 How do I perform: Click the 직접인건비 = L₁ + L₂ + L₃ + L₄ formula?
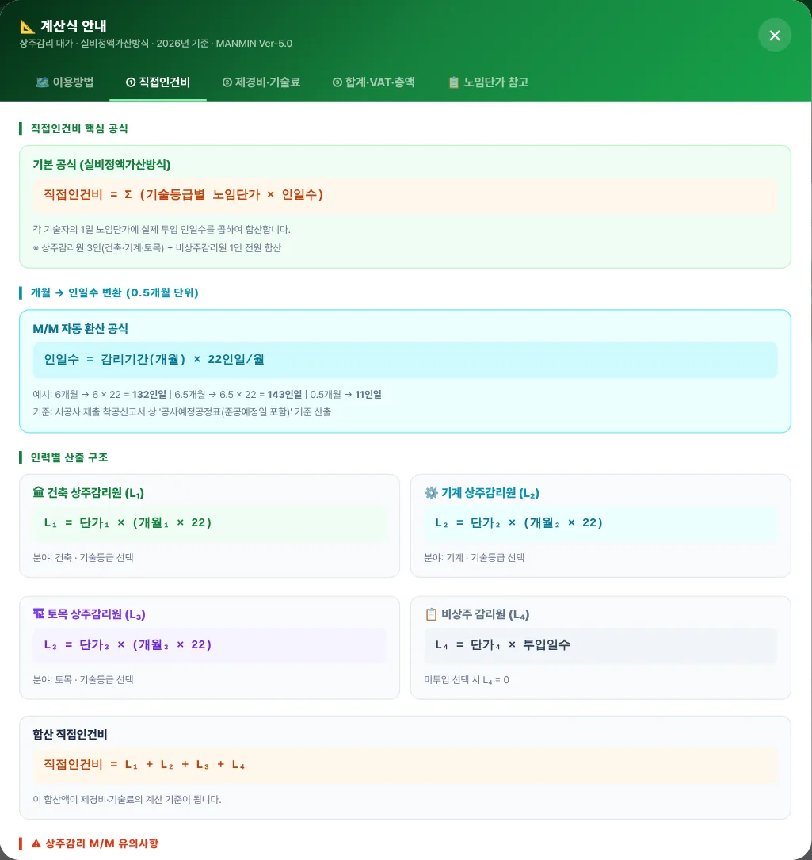[144, 765]
